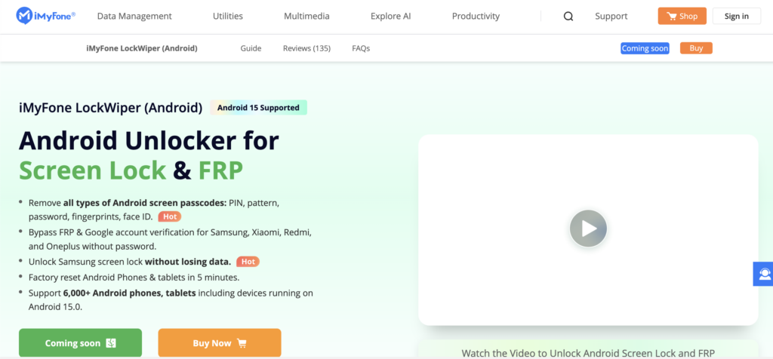Click the iMyFone logo

click(46, 16)
